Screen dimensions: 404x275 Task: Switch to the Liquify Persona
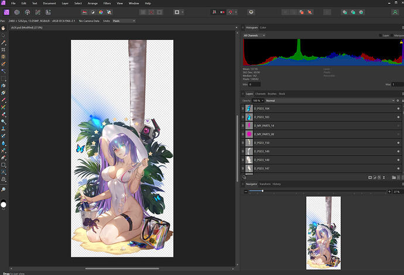click(17, 12)
